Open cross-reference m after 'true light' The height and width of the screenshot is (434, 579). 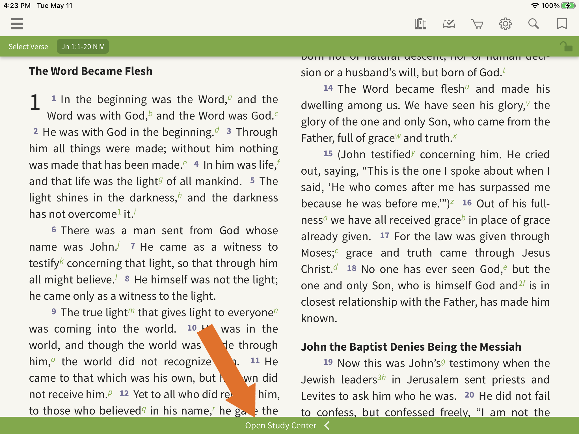point(131,311)
